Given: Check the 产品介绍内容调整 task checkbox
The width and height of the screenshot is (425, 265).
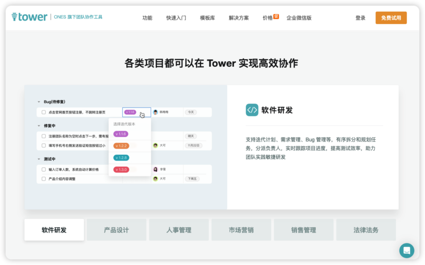Looking at the screenshot, I should click(x=44, y=179).
